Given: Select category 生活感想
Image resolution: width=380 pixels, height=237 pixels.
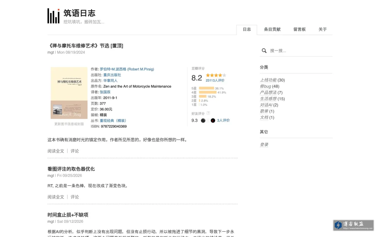Looking at the screenshot, I should tap(268, 99).
